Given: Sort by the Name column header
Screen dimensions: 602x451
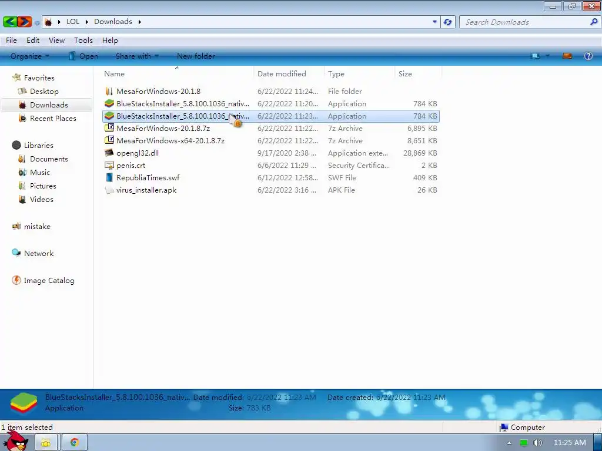Looking at the screenshot, I should pos(114,73).
